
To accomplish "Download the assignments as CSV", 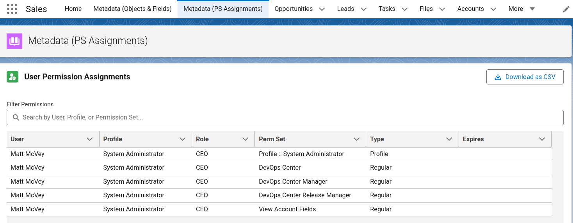I will coord(525,77).
